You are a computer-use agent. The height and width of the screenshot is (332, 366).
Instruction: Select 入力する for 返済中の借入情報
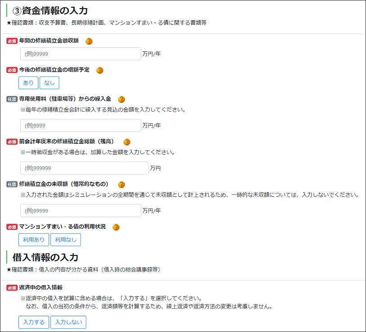[34, 322]
